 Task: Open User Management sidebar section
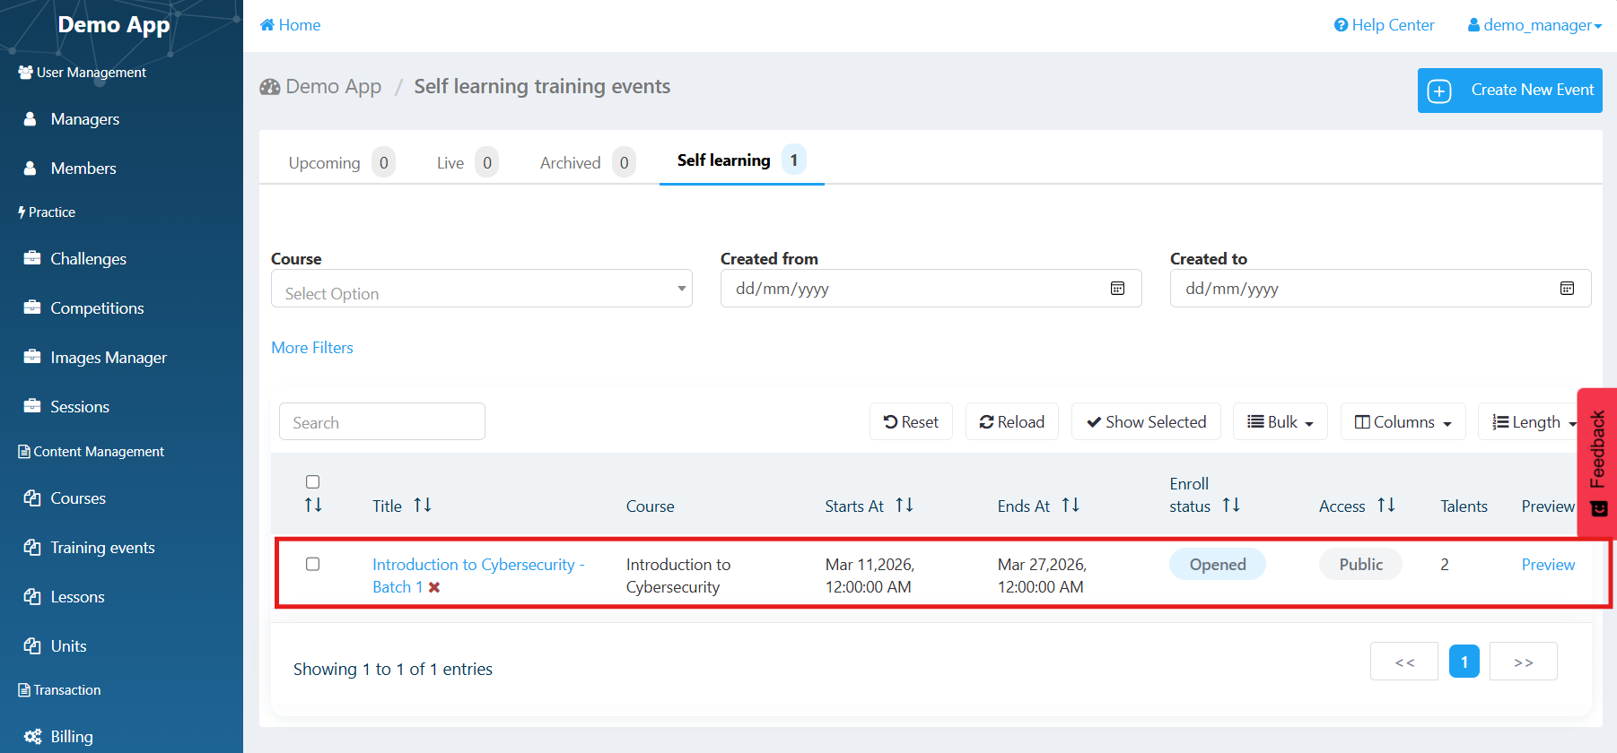click(82, 73)
